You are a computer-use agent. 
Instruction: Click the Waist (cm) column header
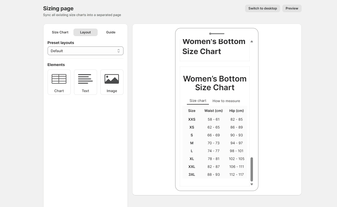(214, 111)
